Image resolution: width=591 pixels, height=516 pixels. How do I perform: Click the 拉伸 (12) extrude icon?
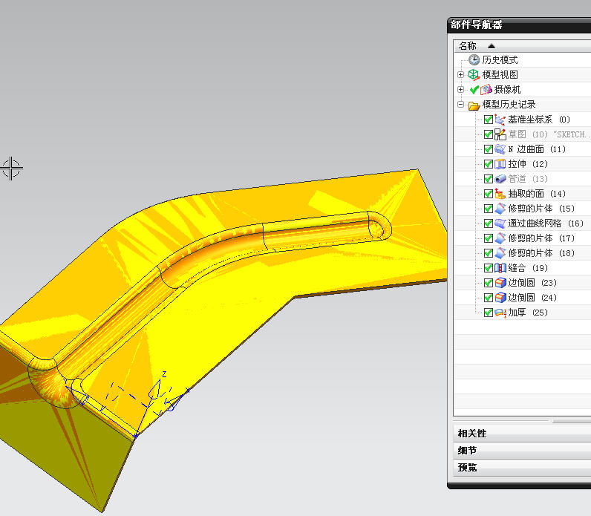[500, 164]
